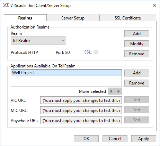Click the MIC URL text field

pyautogui.click(x=81, y=110)
